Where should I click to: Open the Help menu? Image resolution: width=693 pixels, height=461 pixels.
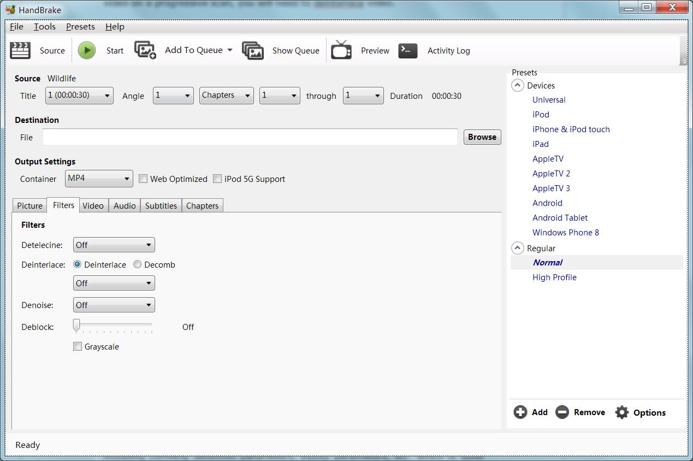pos(115,27)
